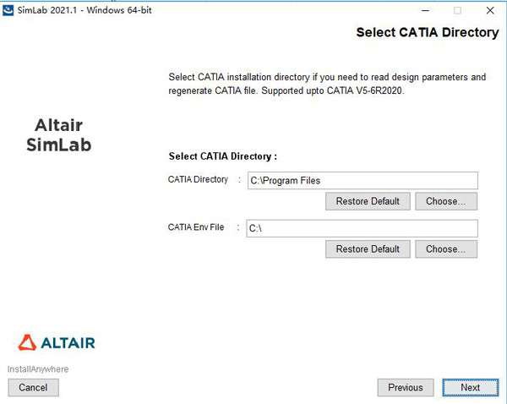Click the CATIA Env File field label

point(196,227)
